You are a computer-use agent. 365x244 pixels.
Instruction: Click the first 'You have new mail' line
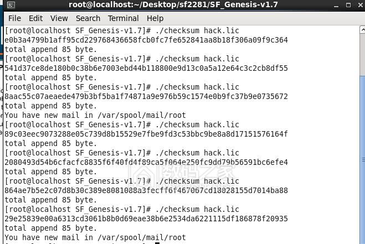click(x=95, y=116)
